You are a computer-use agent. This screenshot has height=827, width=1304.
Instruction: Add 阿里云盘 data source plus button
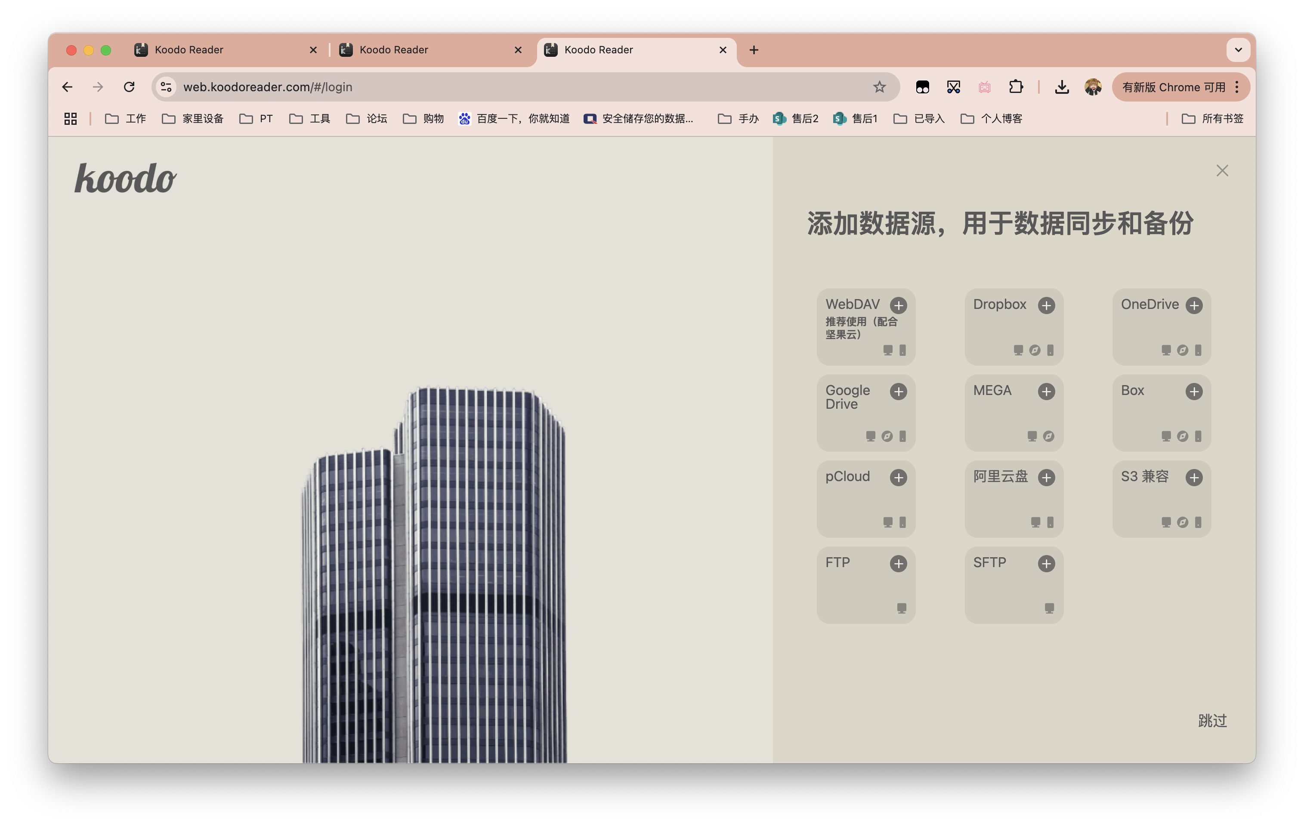[1046, 478]
